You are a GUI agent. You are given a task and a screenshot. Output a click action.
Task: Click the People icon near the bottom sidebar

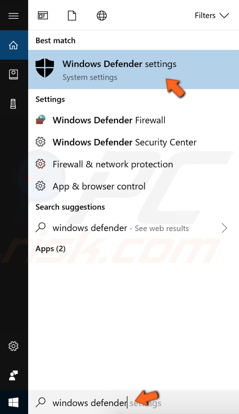[x=14, y=375]
